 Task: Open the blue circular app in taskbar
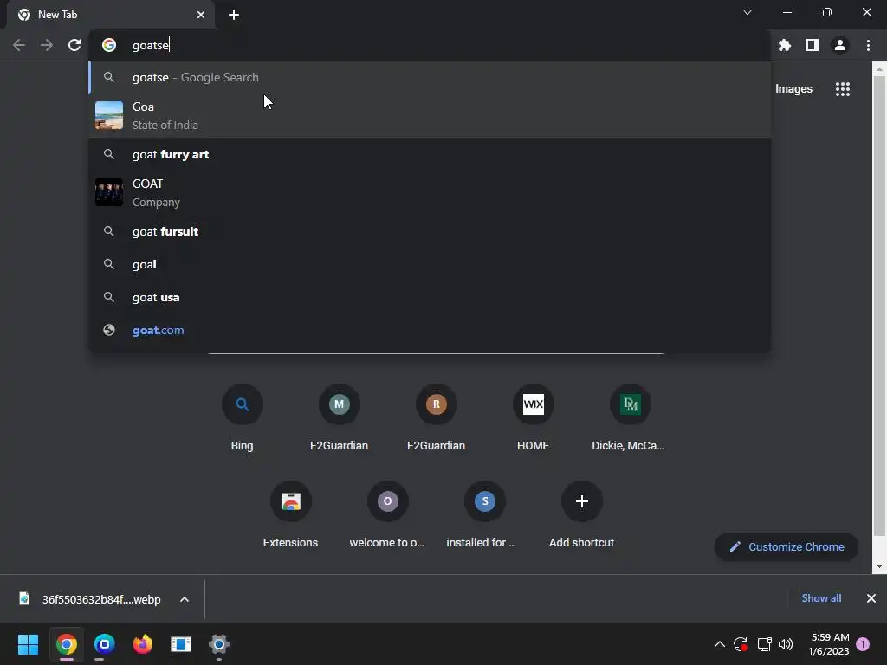[x=105, y=644]
